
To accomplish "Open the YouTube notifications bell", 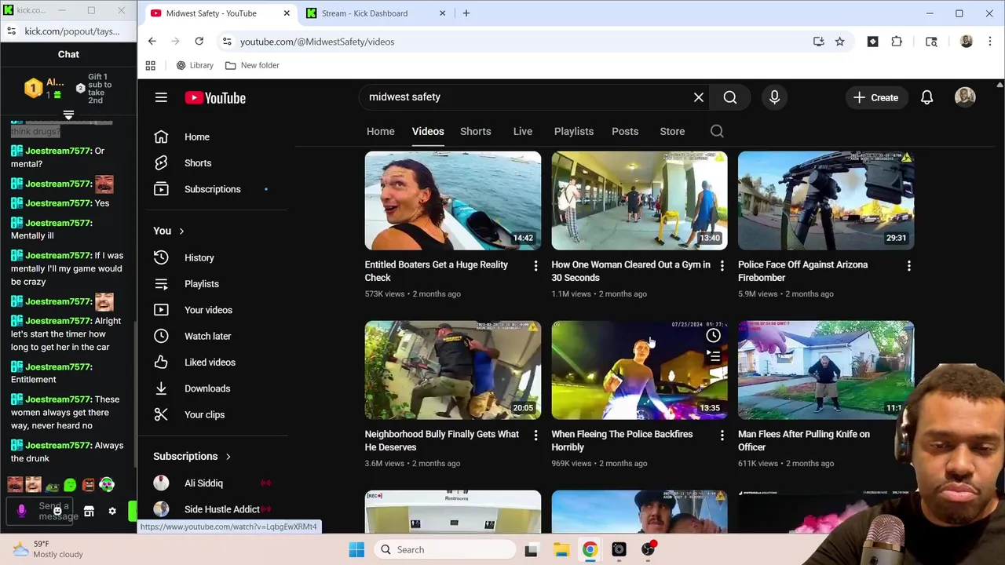I will tap(926, 97).
